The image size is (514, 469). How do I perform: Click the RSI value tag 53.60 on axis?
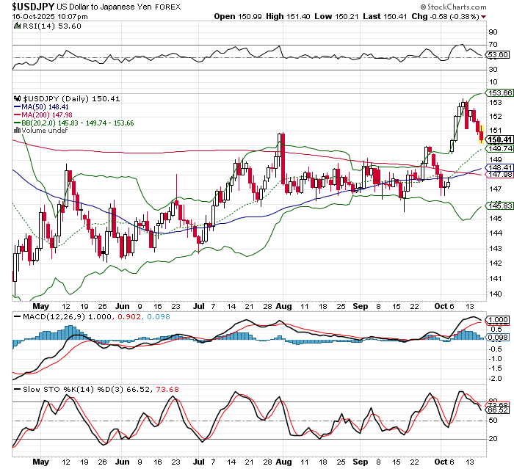click(498, 55)
